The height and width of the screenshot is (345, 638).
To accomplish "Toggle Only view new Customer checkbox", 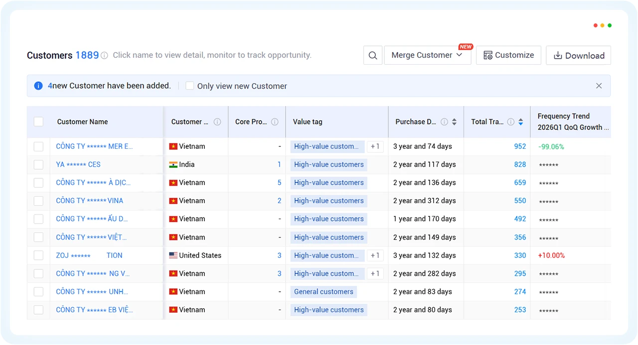I will pyautogui.click(x=189, y=86).
